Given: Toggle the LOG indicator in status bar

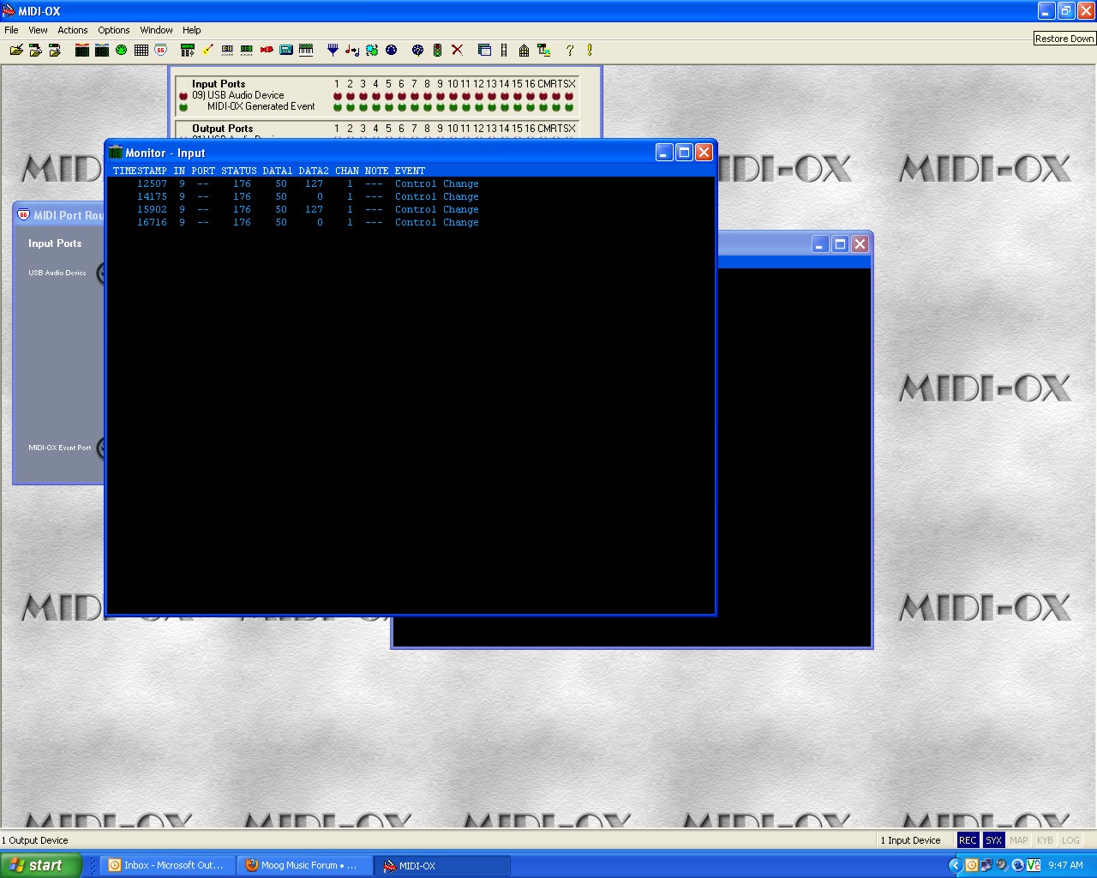Looking at the screenshot, I should (x=1070, y=840).
